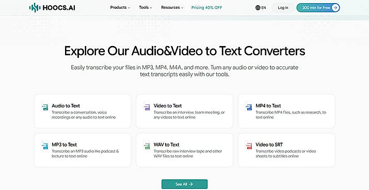Open the Products menu

pyautogui.click(x=120, y=8)
